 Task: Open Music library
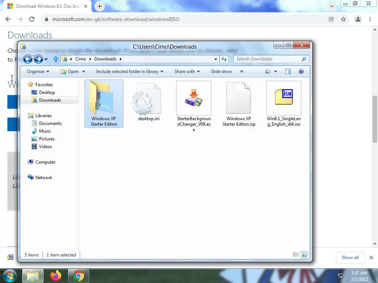[x=45, y=131]
